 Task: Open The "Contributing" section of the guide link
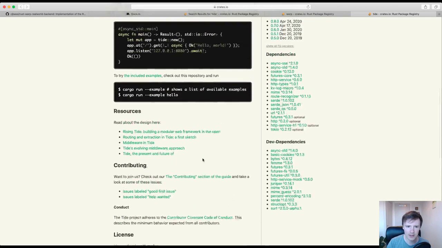tap(198, 177)
